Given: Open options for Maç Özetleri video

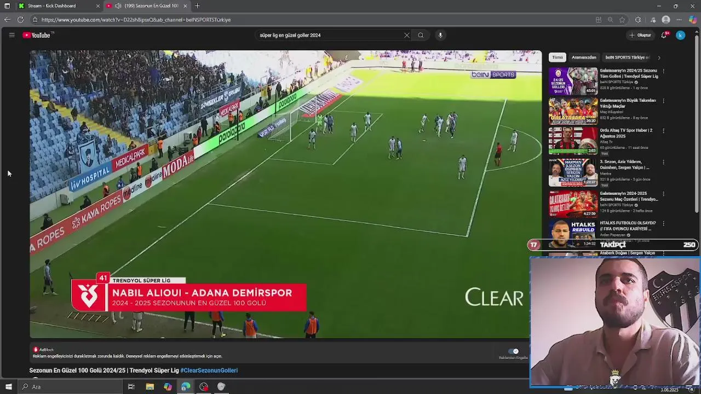Looking at the screenshot, I should 663,194.
